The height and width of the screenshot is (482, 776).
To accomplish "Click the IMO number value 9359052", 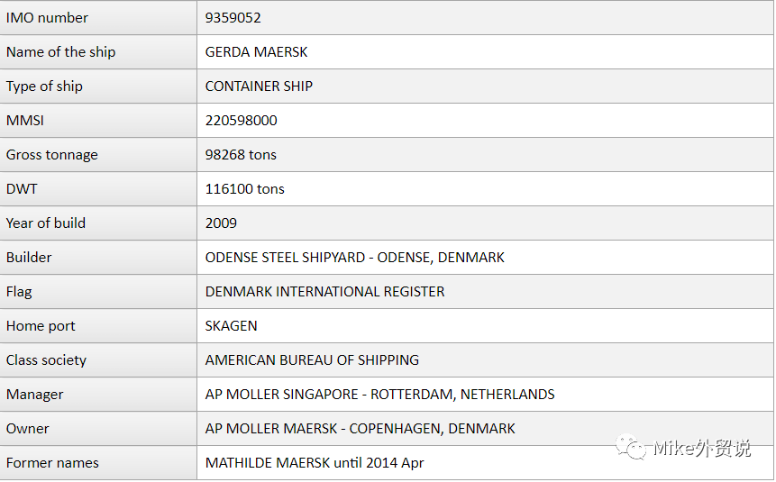I will click(233, 17).
